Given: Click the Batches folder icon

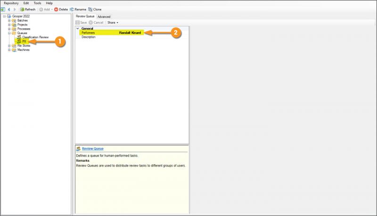Looking at the screenshot, I should 14,21.
